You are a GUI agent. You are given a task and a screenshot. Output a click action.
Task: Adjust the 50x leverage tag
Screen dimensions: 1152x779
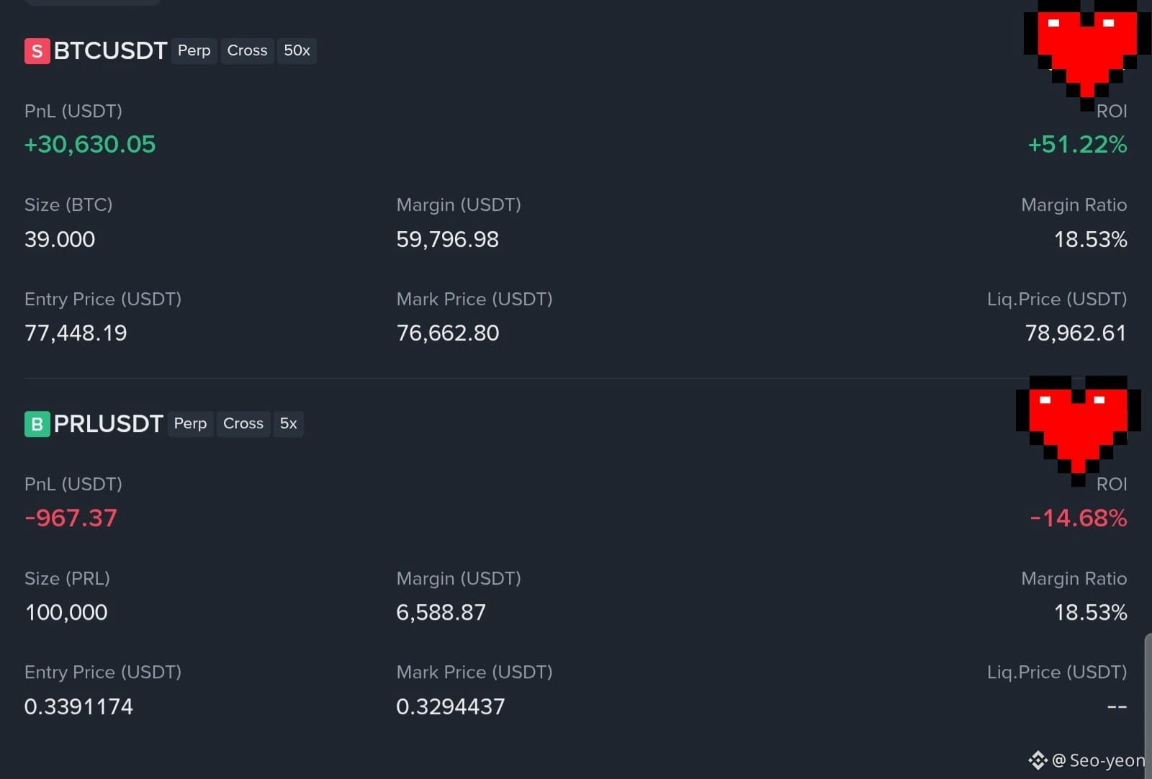[297, 51]
